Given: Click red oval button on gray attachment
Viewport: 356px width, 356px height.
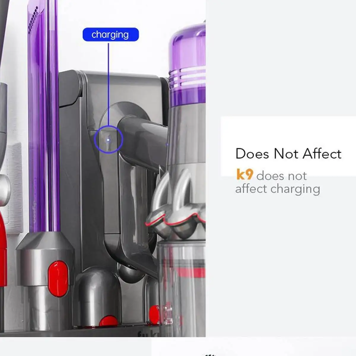Looking at the screenshot, I should (x=58, y=279).
